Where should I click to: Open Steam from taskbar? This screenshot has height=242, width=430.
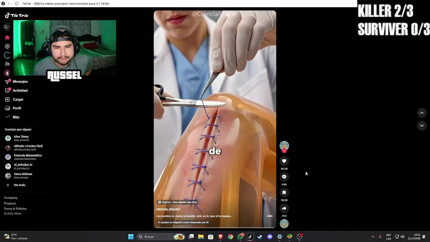point(260,237)
